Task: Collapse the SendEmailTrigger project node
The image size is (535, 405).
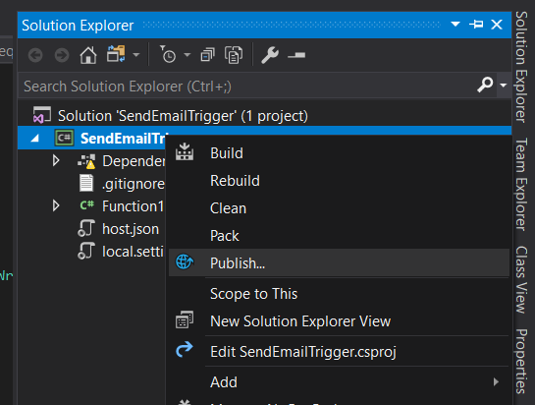Action: pyautogui.click(x=34, y=139)
